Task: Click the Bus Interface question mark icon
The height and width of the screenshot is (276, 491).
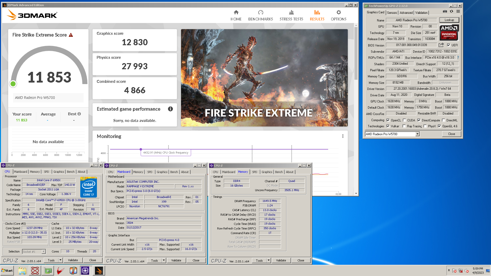Action: [458, 57]
